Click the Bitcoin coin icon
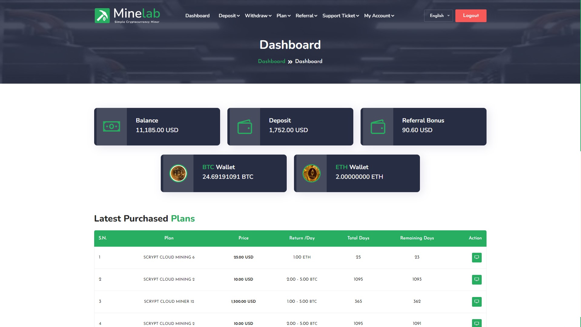The height and width of the screenshot is (327, 581). pos(178,173)
